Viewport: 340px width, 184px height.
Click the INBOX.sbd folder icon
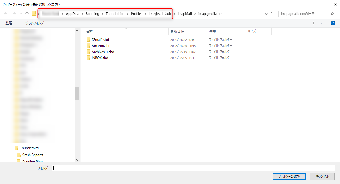point(88,58)
